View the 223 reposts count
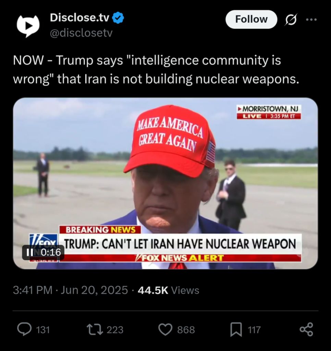331x351 pixels. pyautogui.click(x=115, y=330)
